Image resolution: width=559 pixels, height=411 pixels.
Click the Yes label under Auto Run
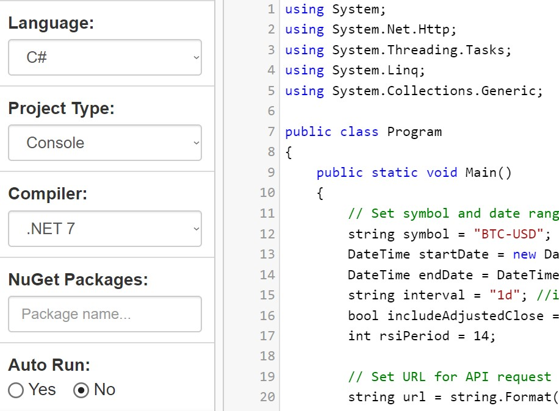(x=42, y=389)
